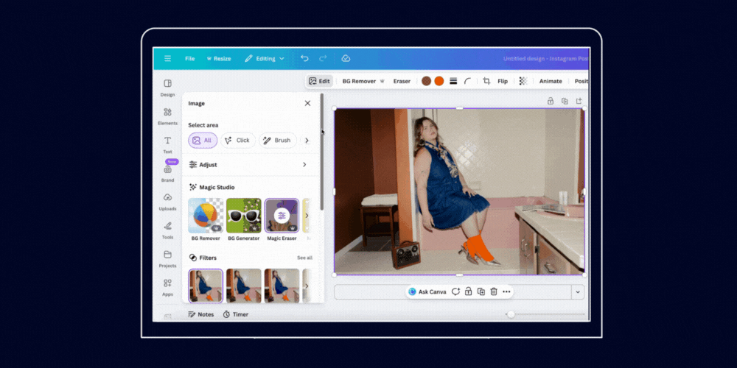Pick the brown color swatch

pyautogui.click(x=426, y=81)
